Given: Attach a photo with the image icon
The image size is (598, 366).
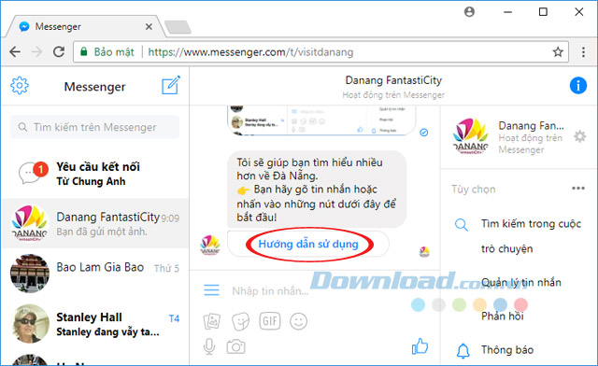Looking at the screenshot, I should (x=212, y=321).
